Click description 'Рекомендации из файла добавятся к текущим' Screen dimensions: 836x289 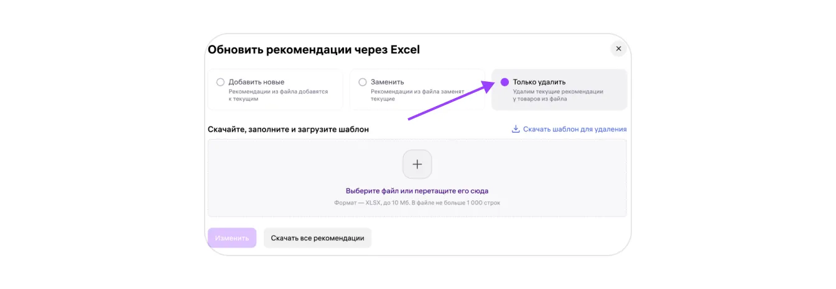(x=277, y=95)
